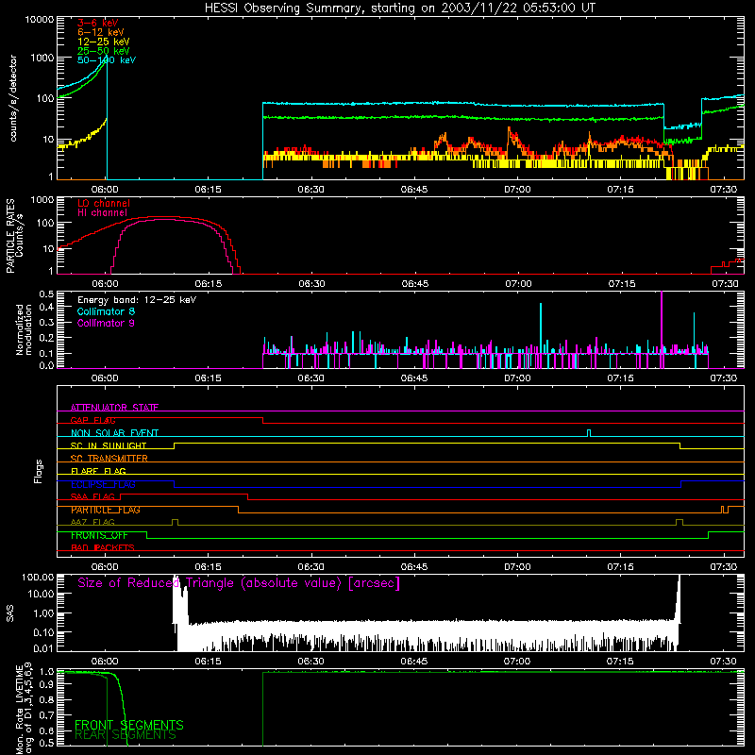The width and height of the screenshot is (755, 755).
Task: Select the yellow 12-25 keV legend label
Action: click(x=104, y=42)
